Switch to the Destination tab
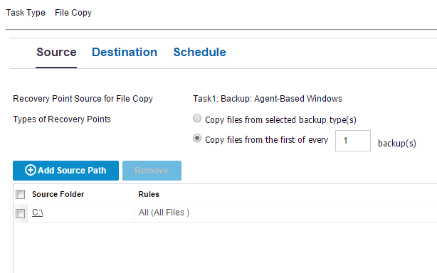This screenshot has height=273, width=437. pyautogui.click(x=125, y=53)
